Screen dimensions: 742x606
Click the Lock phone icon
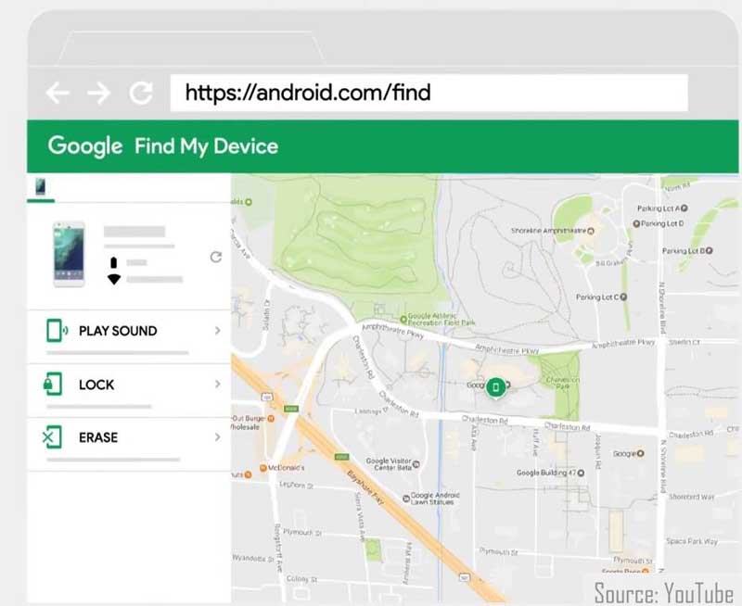point(54,384)
